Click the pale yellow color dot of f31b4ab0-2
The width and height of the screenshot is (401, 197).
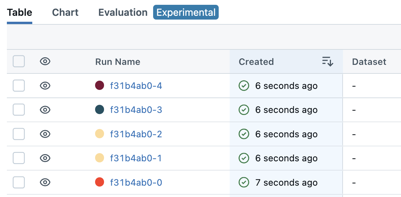(x=100, y=134)
